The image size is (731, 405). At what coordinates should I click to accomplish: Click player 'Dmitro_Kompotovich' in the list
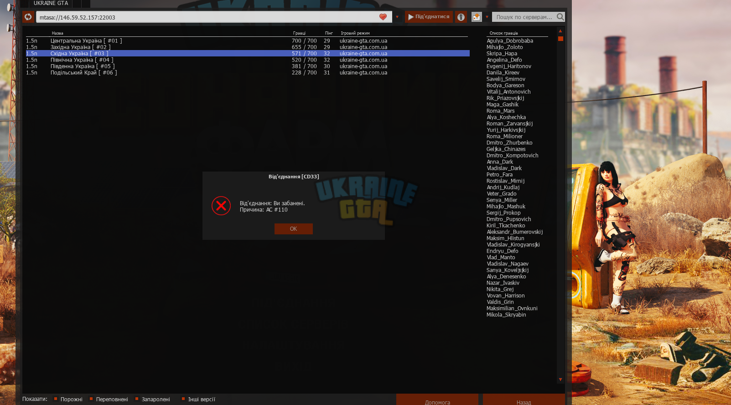513,155
